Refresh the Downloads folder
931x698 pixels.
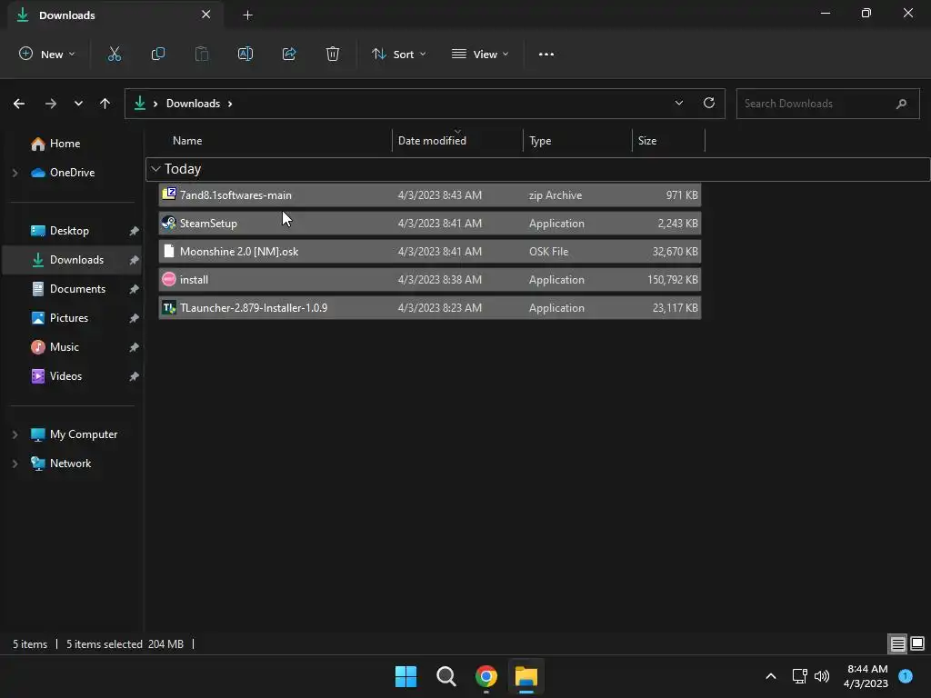click(709, 103)
